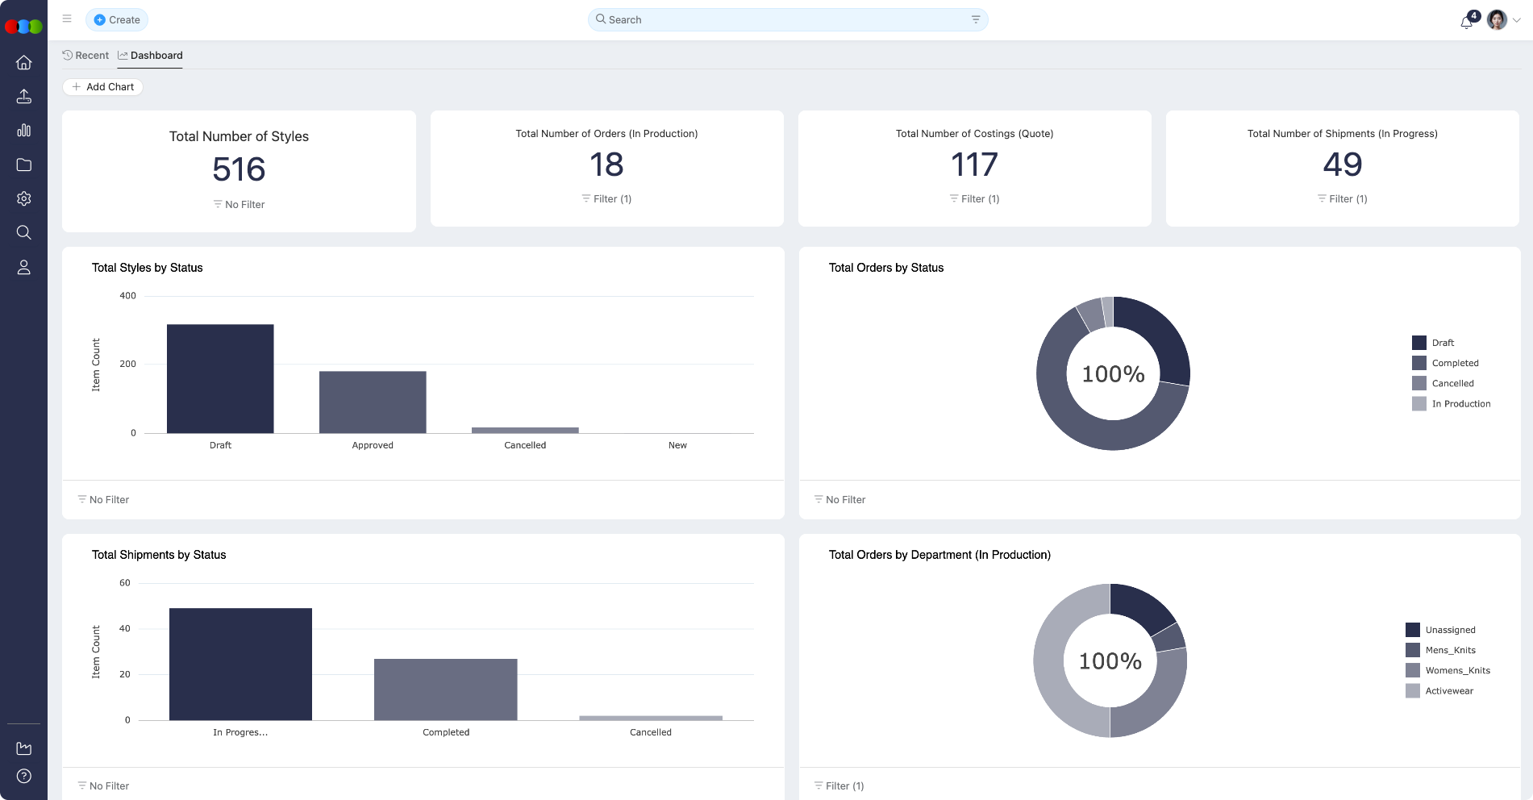
Task: Toggle Draft legend in Total Orders by Status
Action: point(1442,343)
